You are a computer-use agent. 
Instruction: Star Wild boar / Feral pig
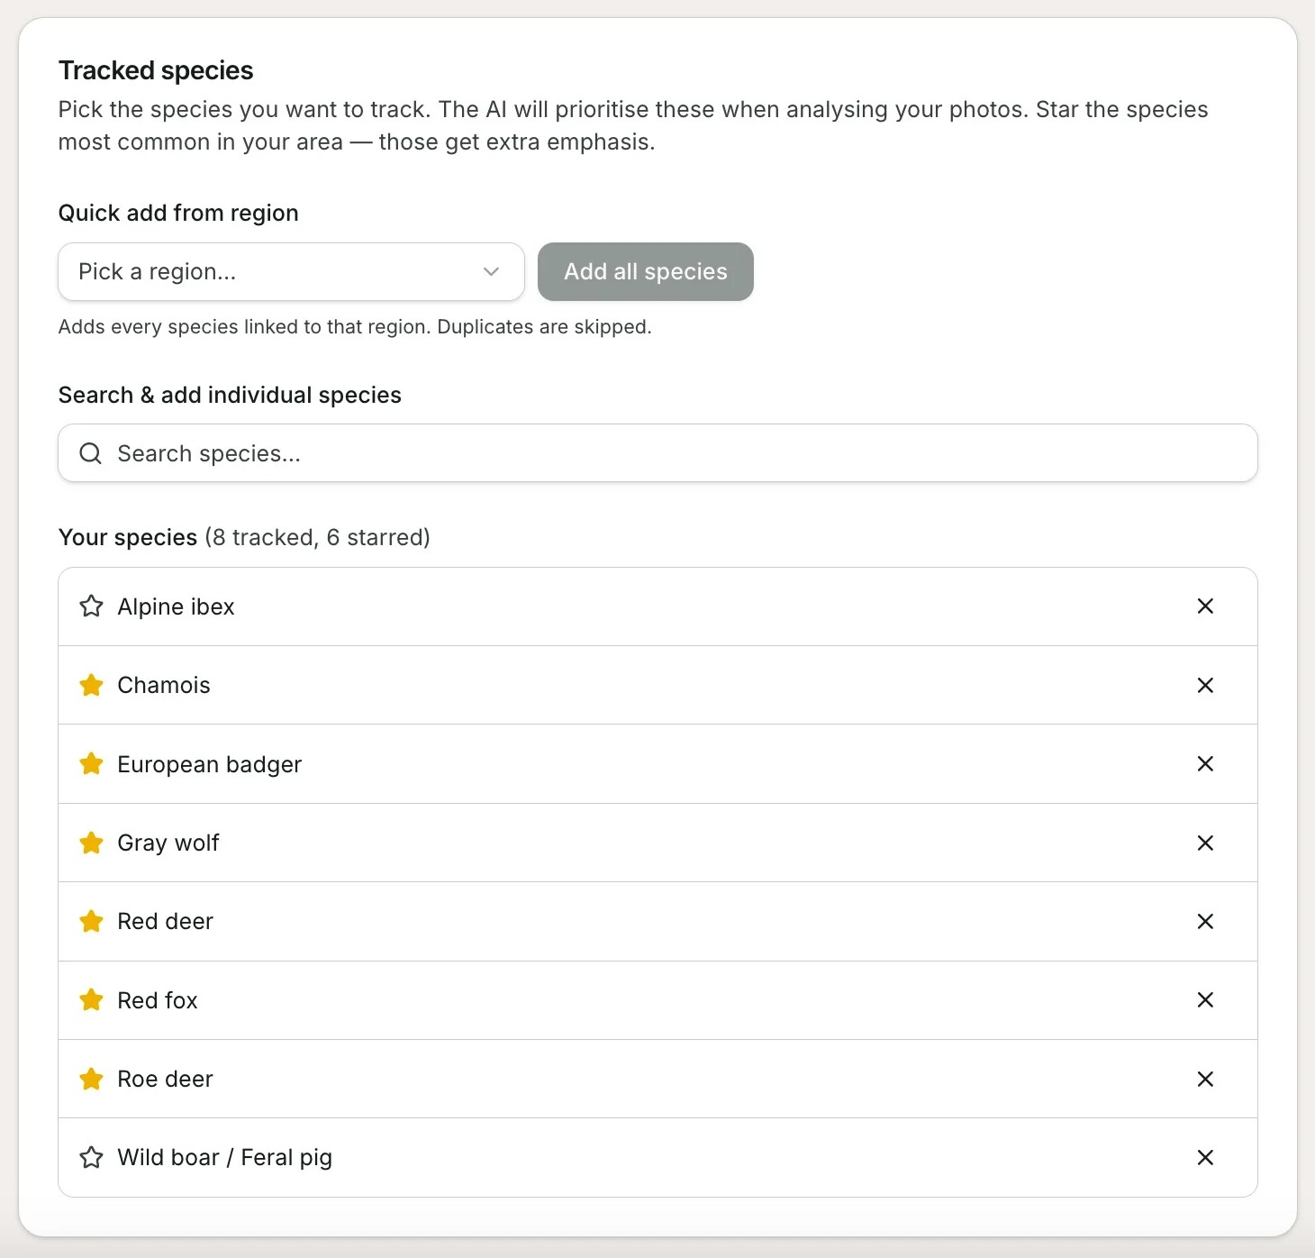click(91, 1157)
